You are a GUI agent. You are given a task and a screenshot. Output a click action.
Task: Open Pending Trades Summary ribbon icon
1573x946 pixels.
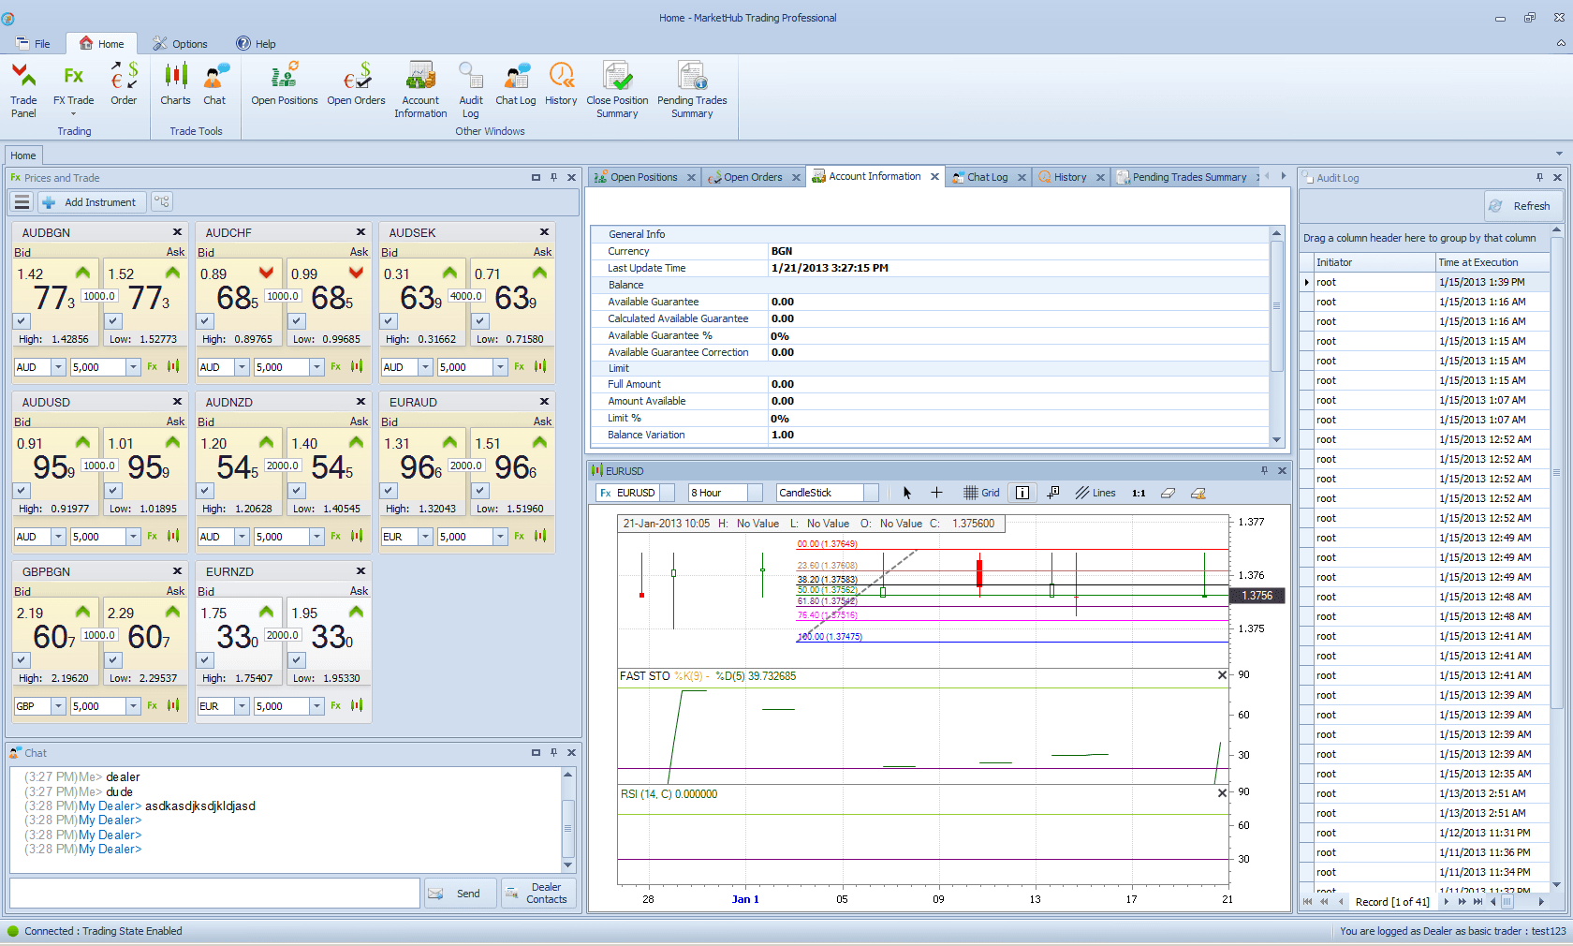[692, 90]
